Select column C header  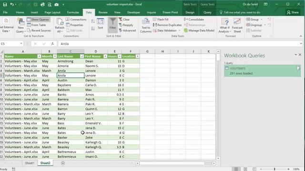[71, 51]
